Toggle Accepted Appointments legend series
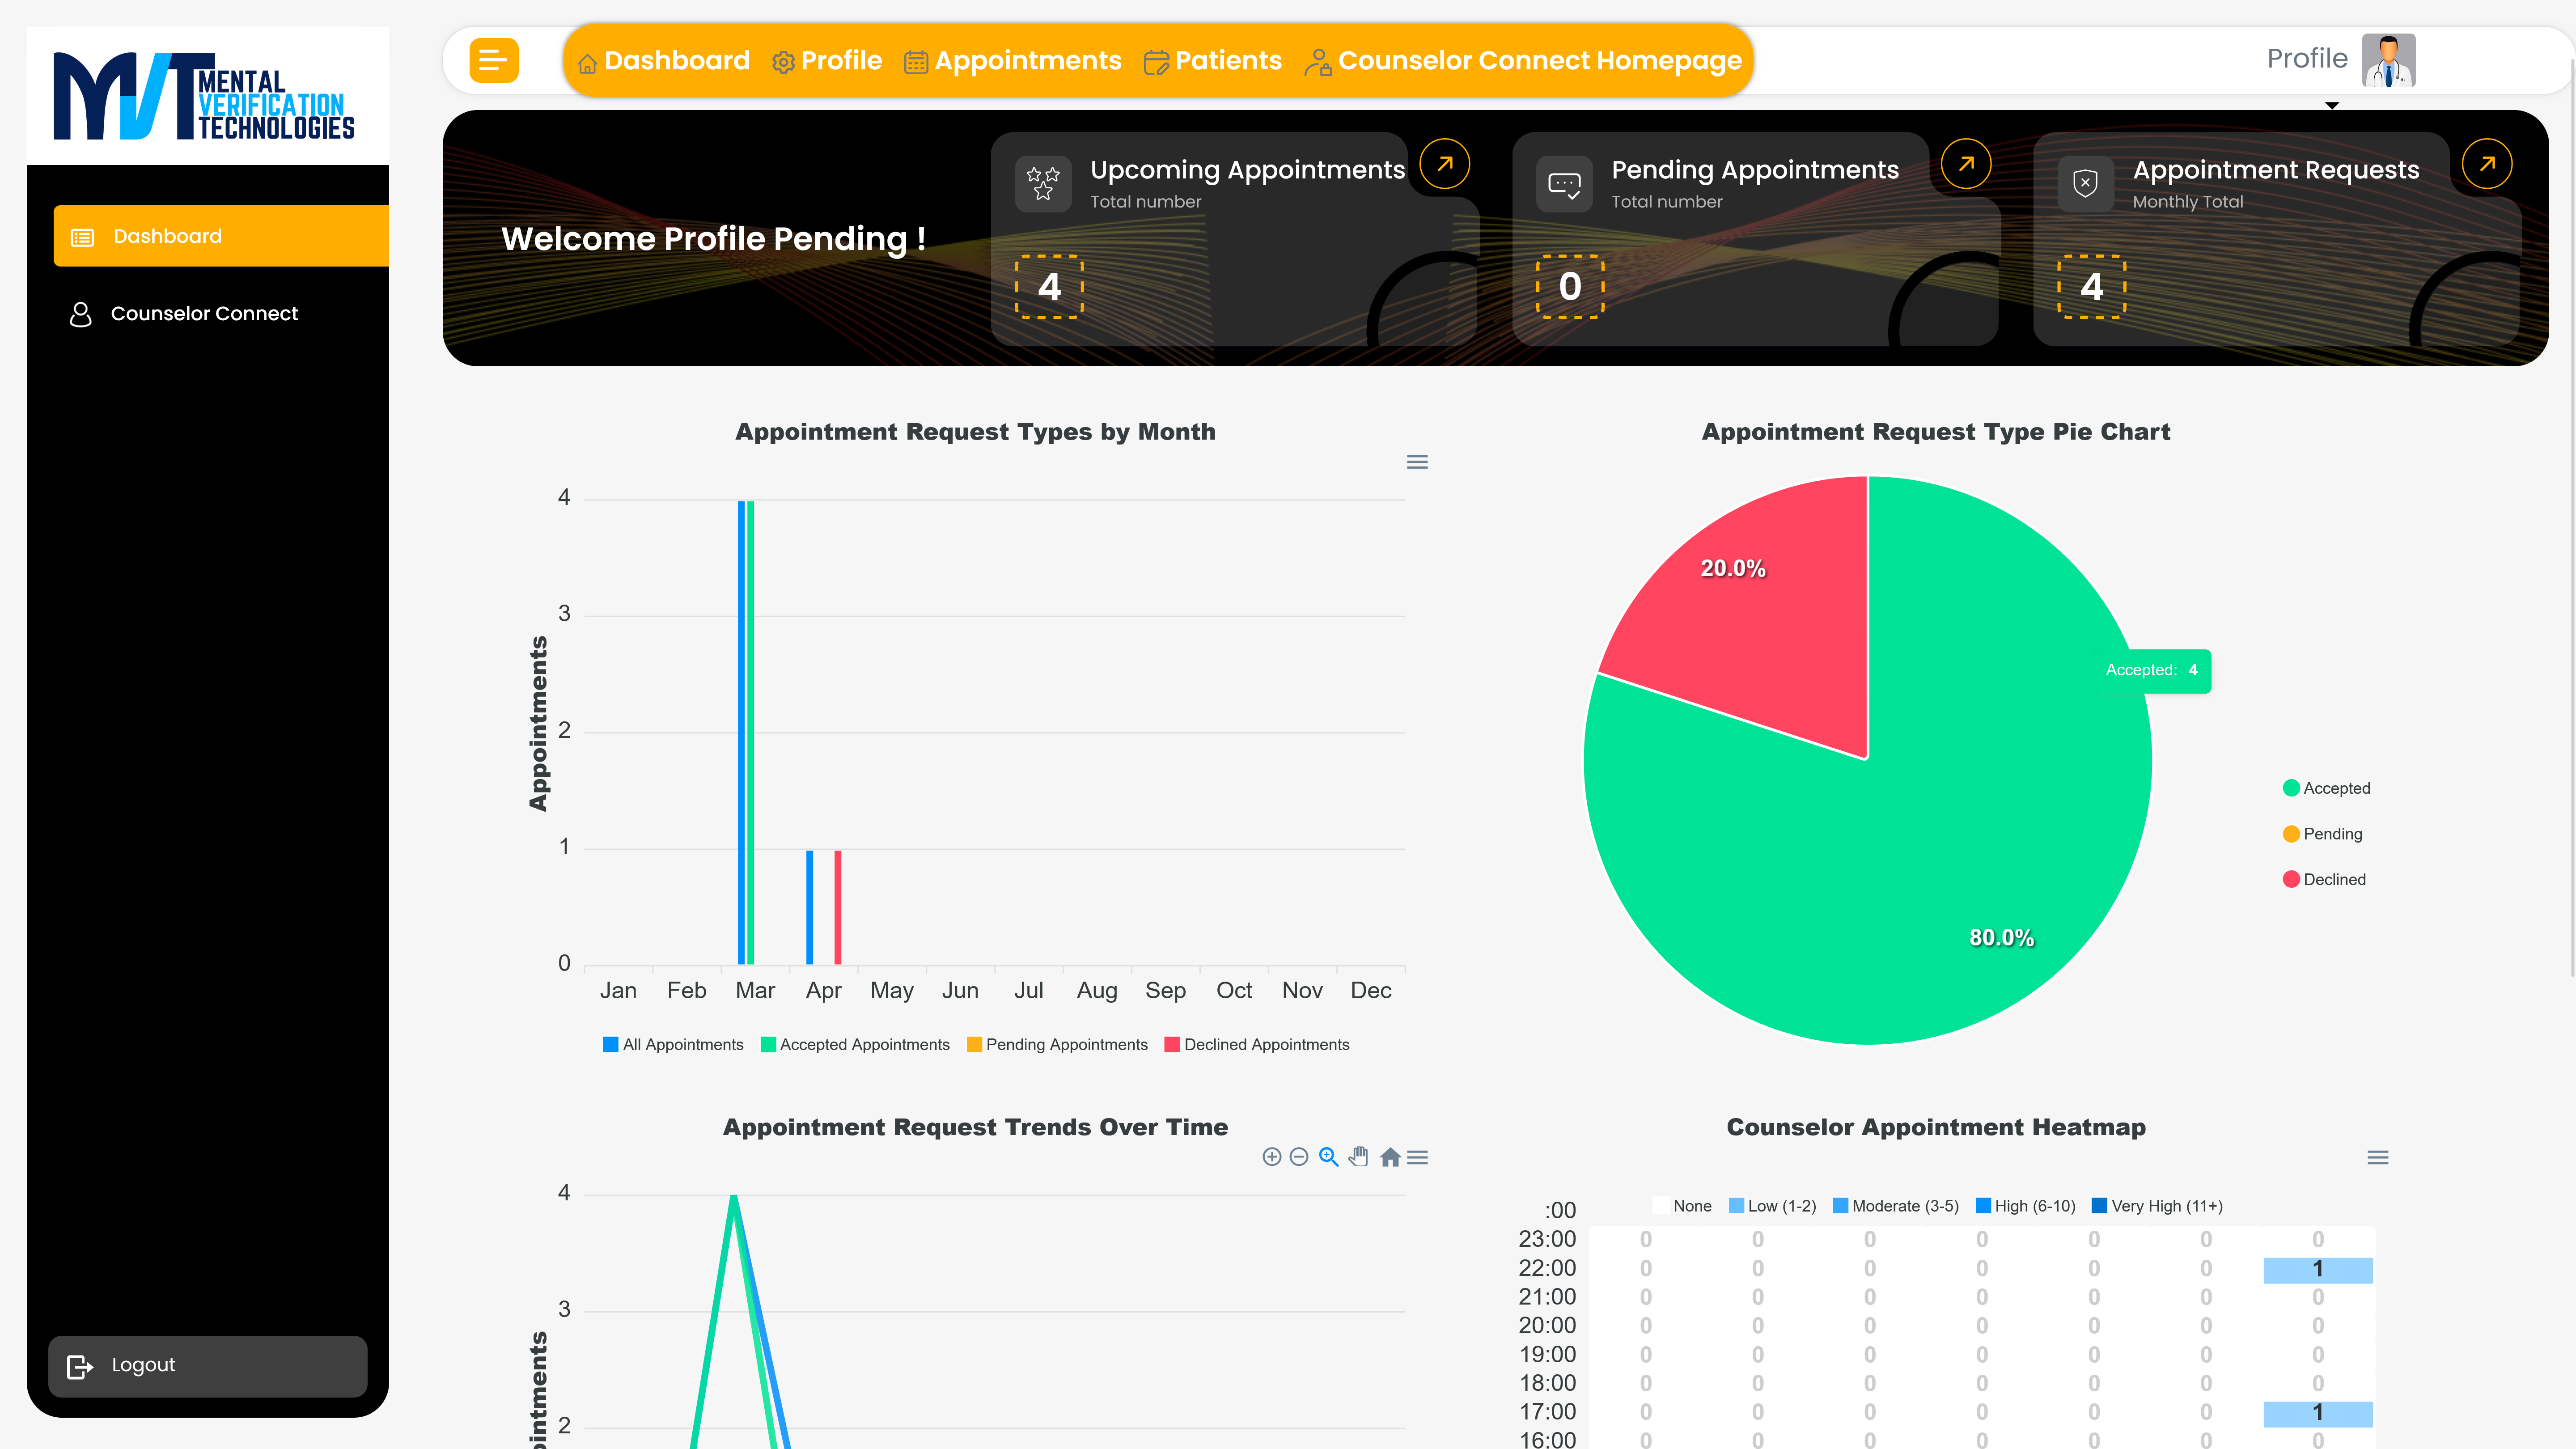The image size is (2576, 1449). [855, 1045]
